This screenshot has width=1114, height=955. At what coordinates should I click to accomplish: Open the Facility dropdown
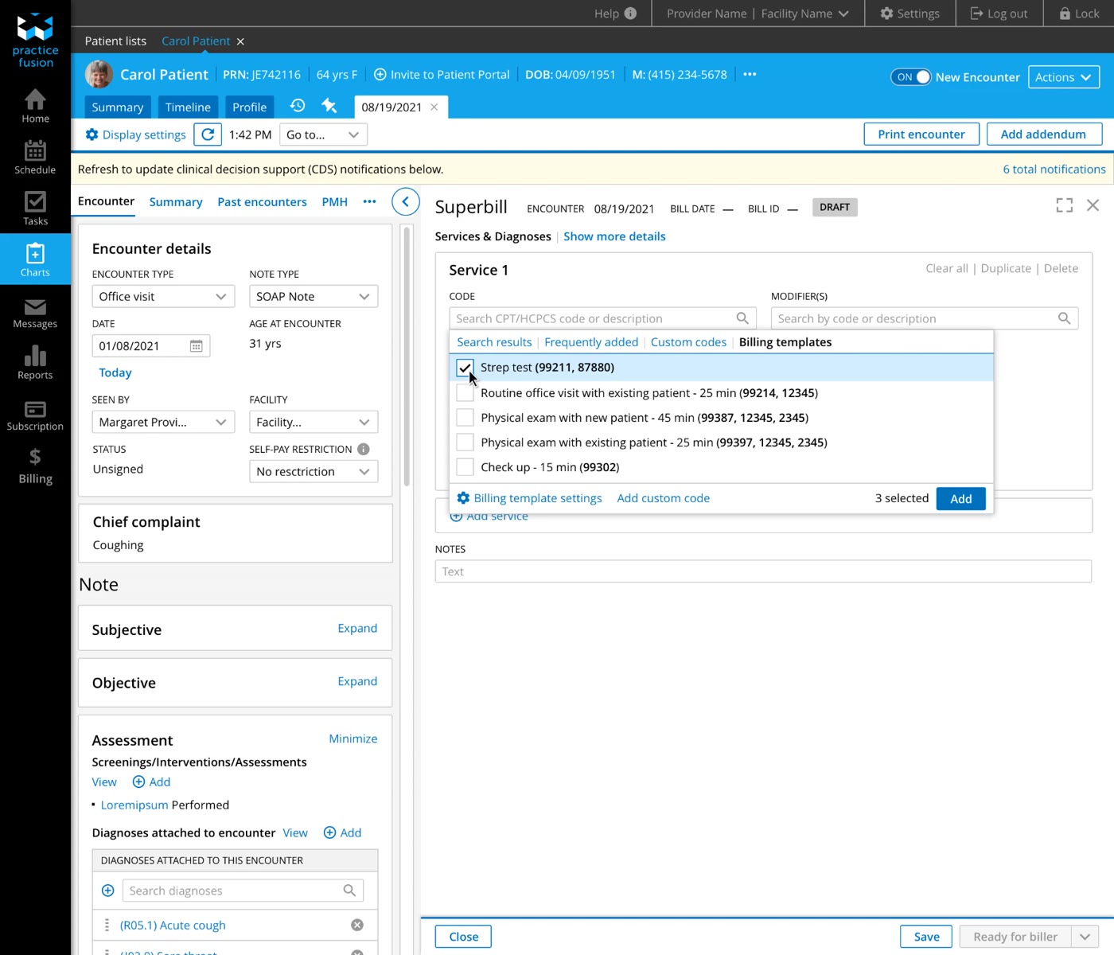314,422
